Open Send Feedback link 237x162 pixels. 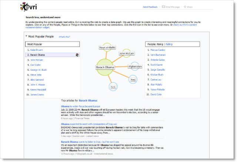pyautogui.click(x=150, y=7)
